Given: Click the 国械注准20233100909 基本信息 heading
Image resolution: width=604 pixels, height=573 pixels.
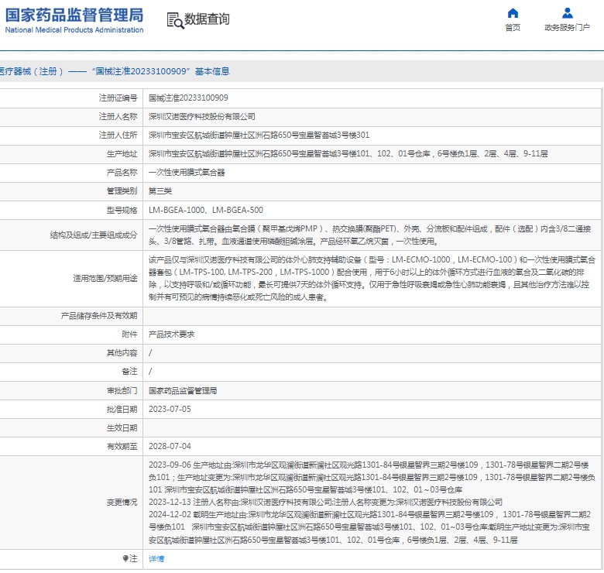Looking at the screenshot, I should pos(160,71).
